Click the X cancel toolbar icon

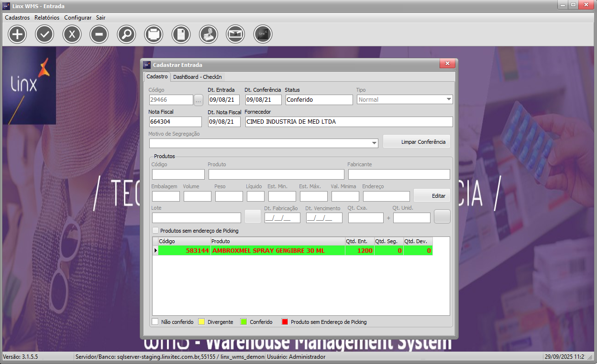[72, 34]
